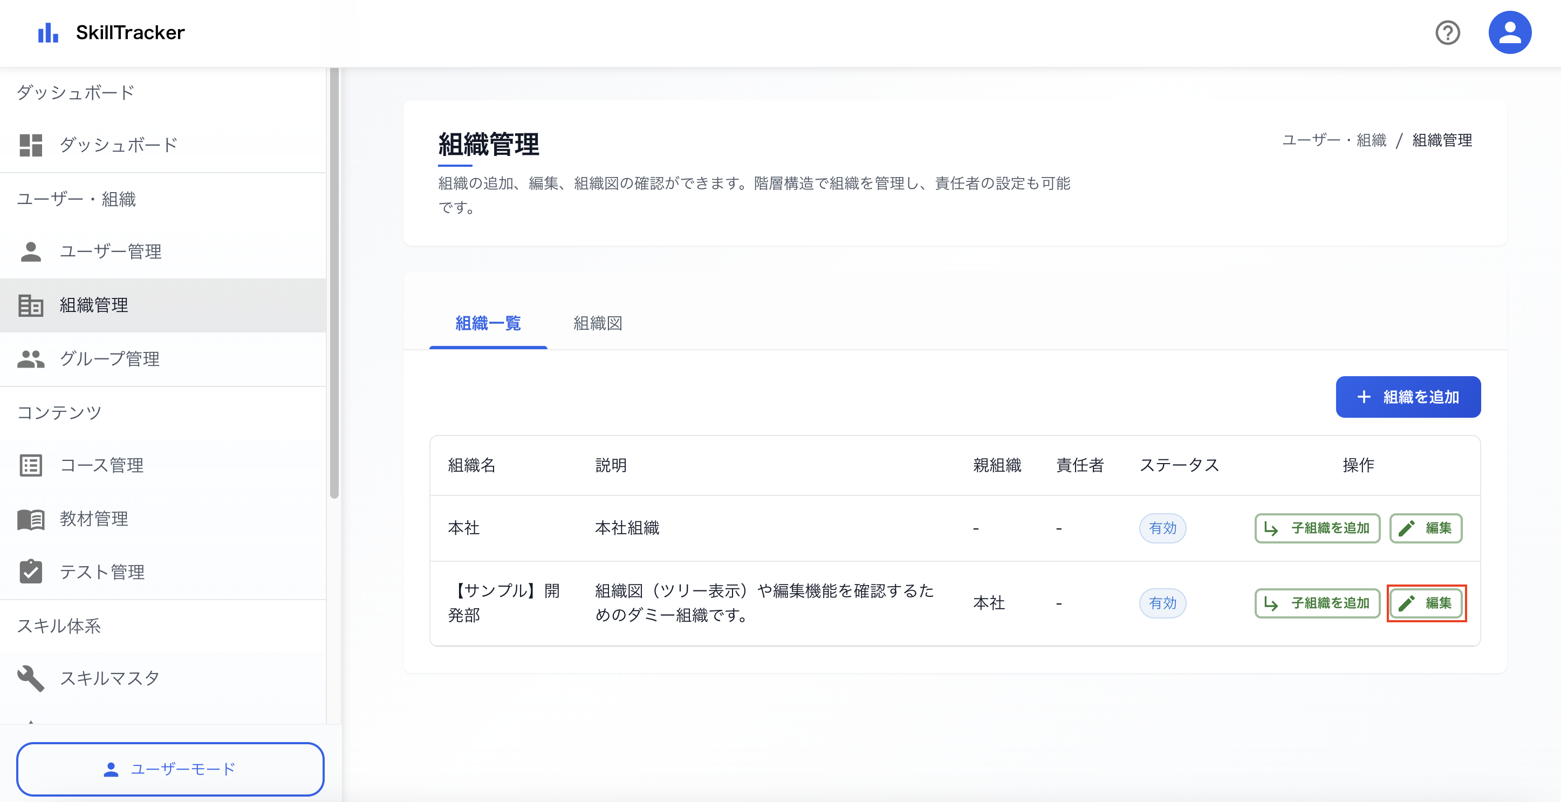
Task: Select the ユーザー管理 person icon
Action: (31, 251)
